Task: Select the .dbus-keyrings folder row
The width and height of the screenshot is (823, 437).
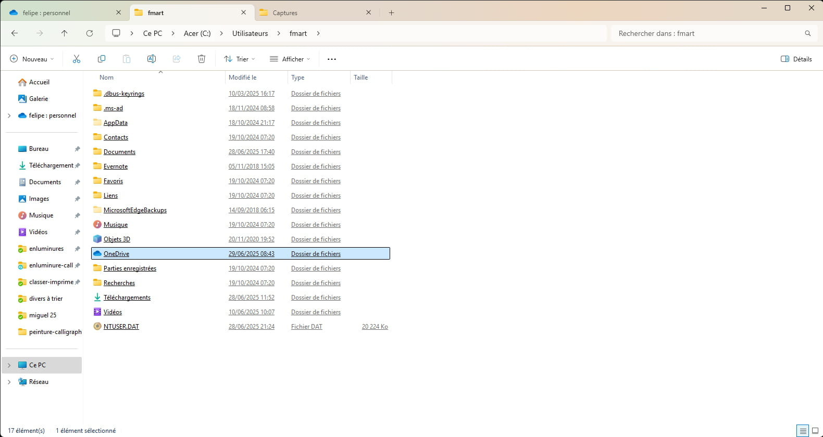Action: [241, 93]
